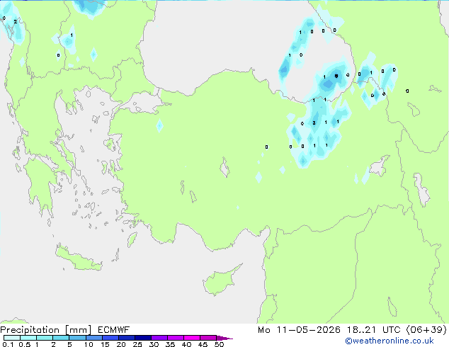Click the 30–35 mm purple swatch
Image resolution: width=449 pixels, height=347 pixels.
point(159,338)
